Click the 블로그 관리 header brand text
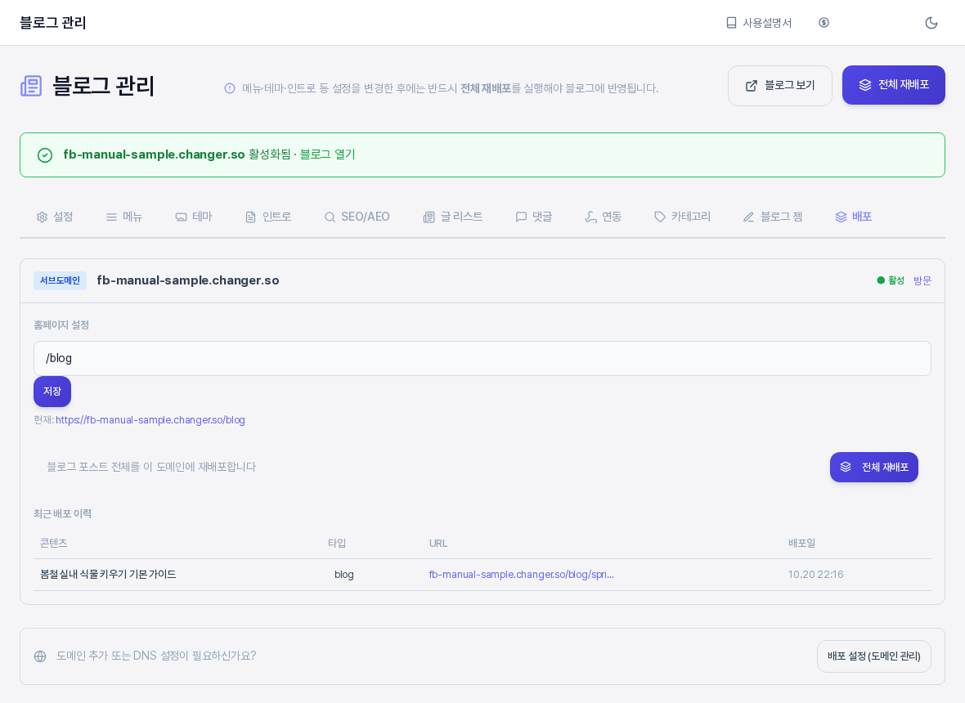Screen dimensions: 965x703 [x=53, y=23]
